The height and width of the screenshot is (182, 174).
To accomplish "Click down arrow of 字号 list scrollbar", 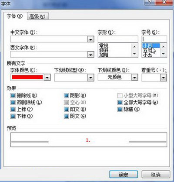I will [164, 54].
